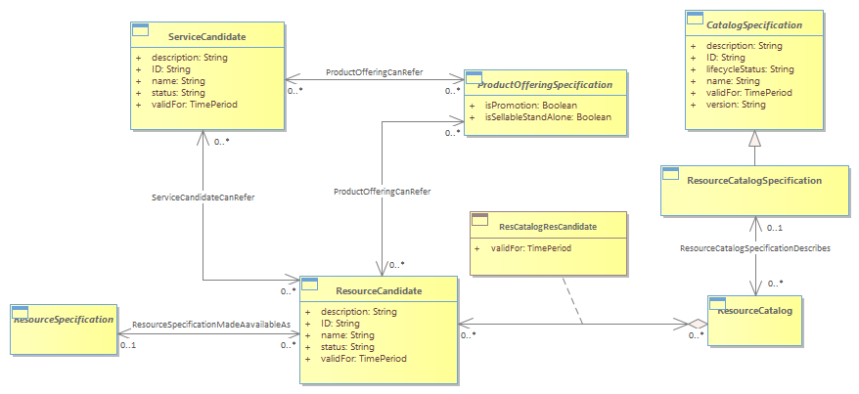Viewport: 859px width, 394px height.
Task: Click "description: String" in CatalogSpecification
Action: tap(744, 46)
